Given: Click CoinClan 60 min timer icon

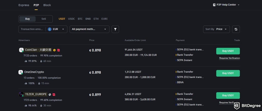Looking at the screenshot, I should pyautogui.click(x=41, y=61).
